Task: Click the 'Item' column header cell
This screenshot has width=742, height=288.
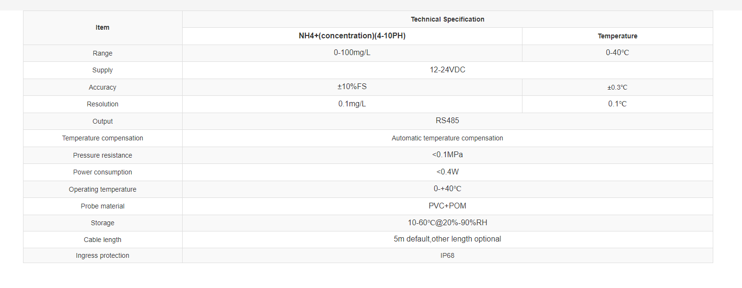Action: [103, 28]
